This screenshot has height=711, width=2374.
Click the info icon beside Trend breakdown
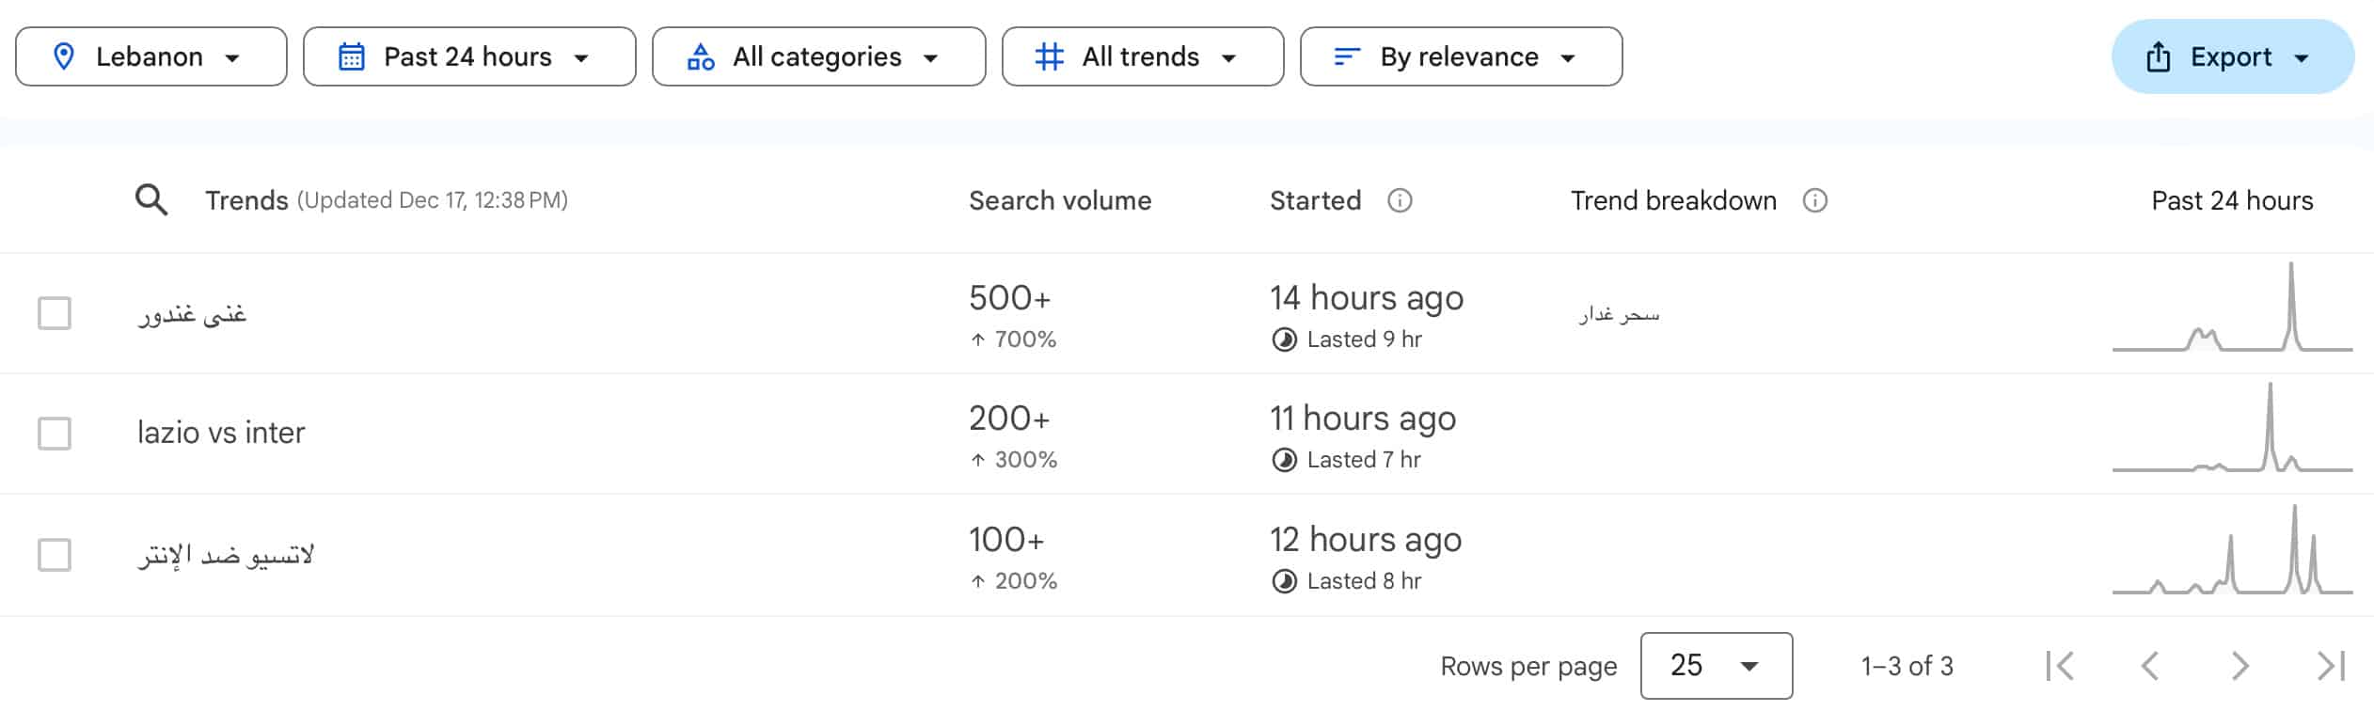pos(1814,200)
